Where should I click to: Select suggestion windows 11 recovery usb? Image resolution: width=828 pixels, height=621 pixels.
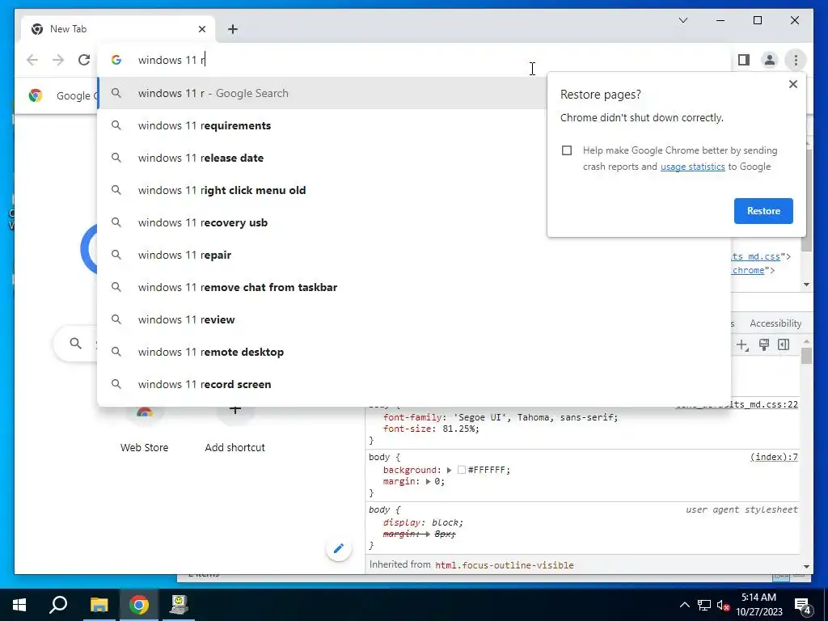pyautogui.click(x=322, y=222)
